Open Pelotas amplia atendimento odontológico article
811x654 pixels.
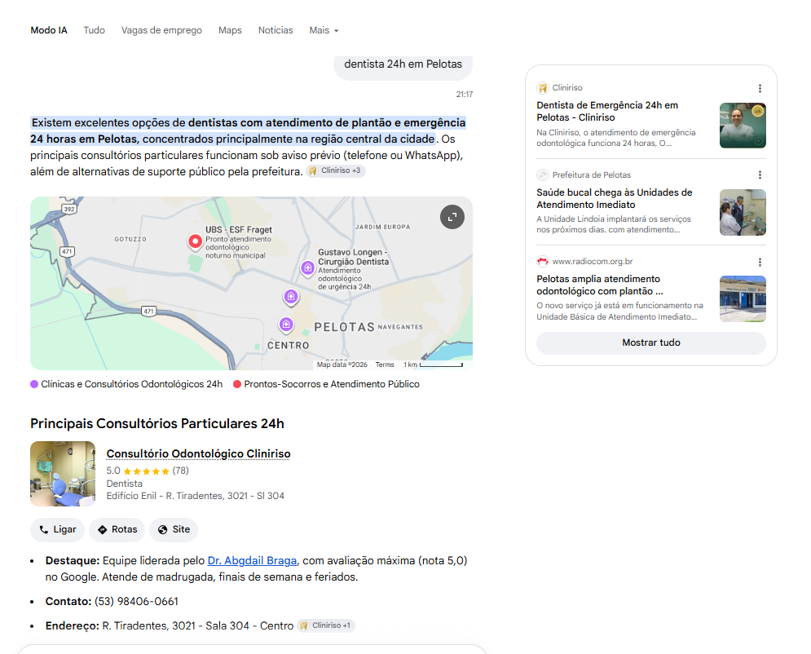(x=599, y=285)
